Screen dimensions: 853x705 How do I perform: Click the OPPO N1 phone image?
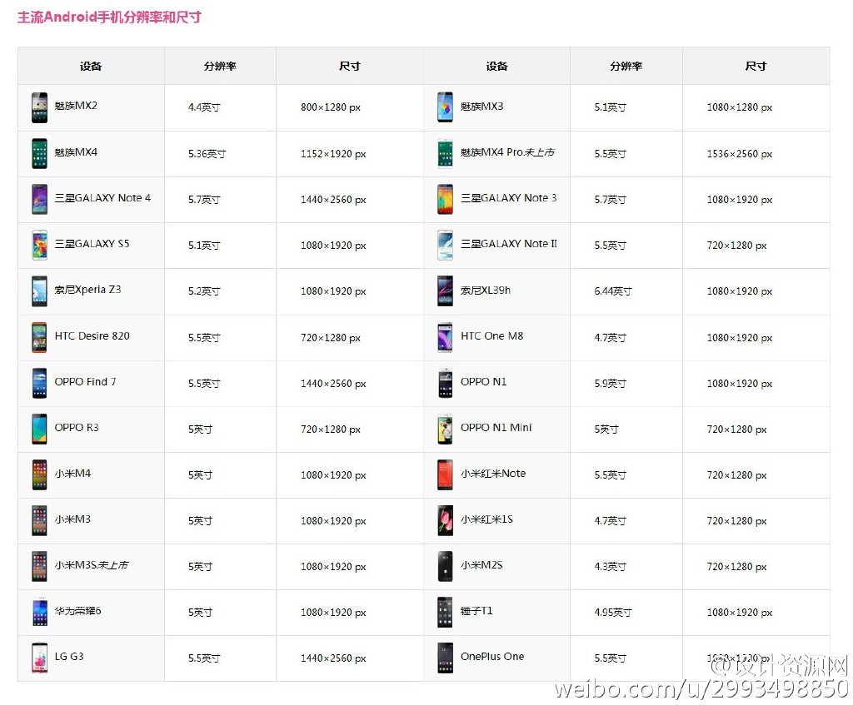tap(445, 383)
